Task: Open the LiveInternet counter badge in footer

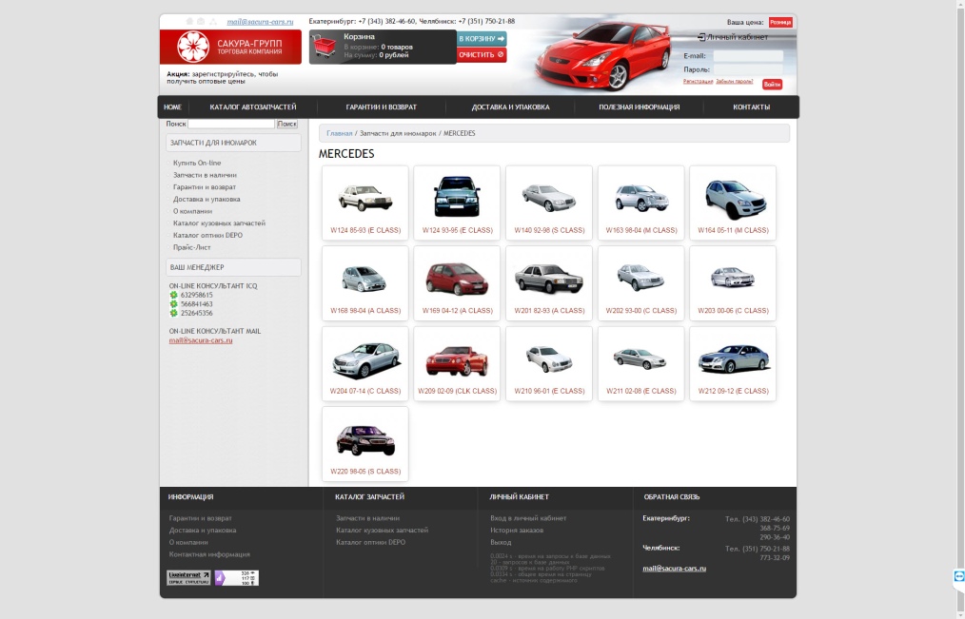Action: pos(188,578)
